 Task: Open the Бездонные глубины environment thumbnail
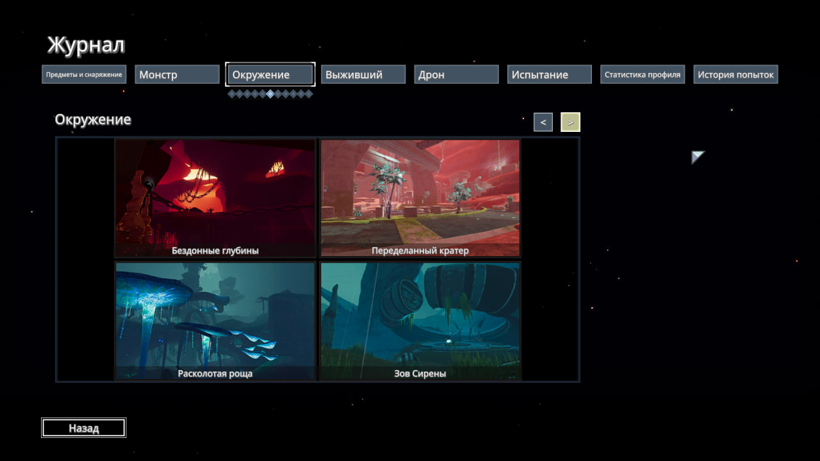point(215,198)
